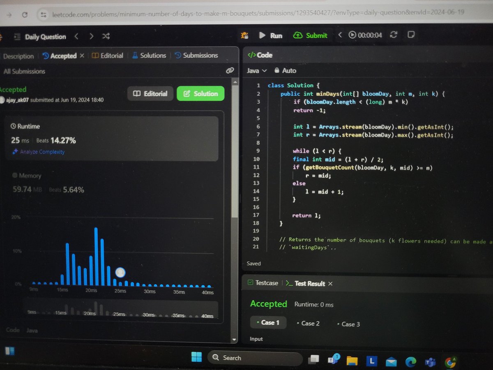Click the Code panel header

pyautogui.click(x=260, y=55)
